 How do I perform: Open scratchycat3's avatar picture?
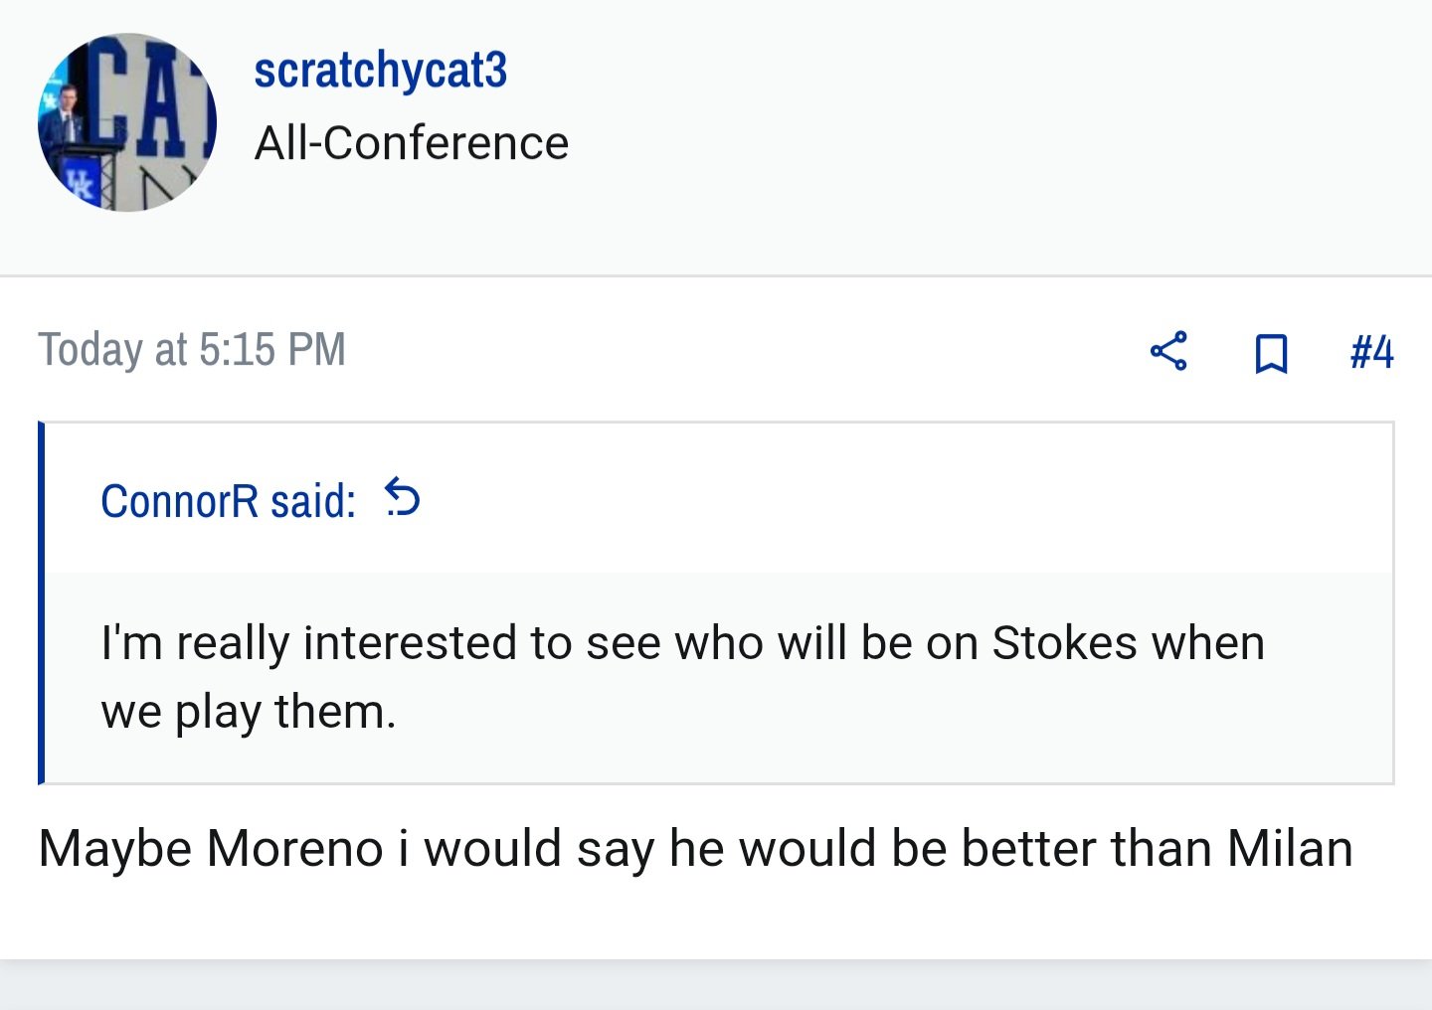click(127, 122)
